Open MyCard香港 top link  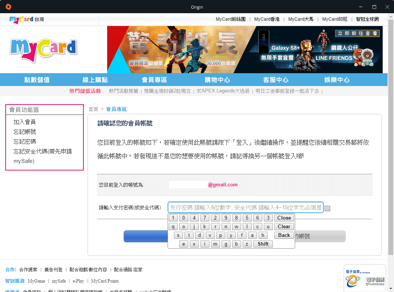(266, 19)
